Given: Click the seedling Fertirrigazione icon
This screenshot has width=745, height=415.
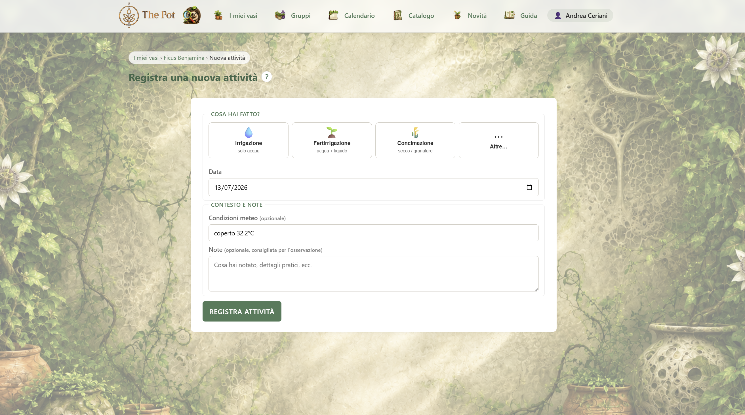Looking at the screenshot, I should pos(332,132).
